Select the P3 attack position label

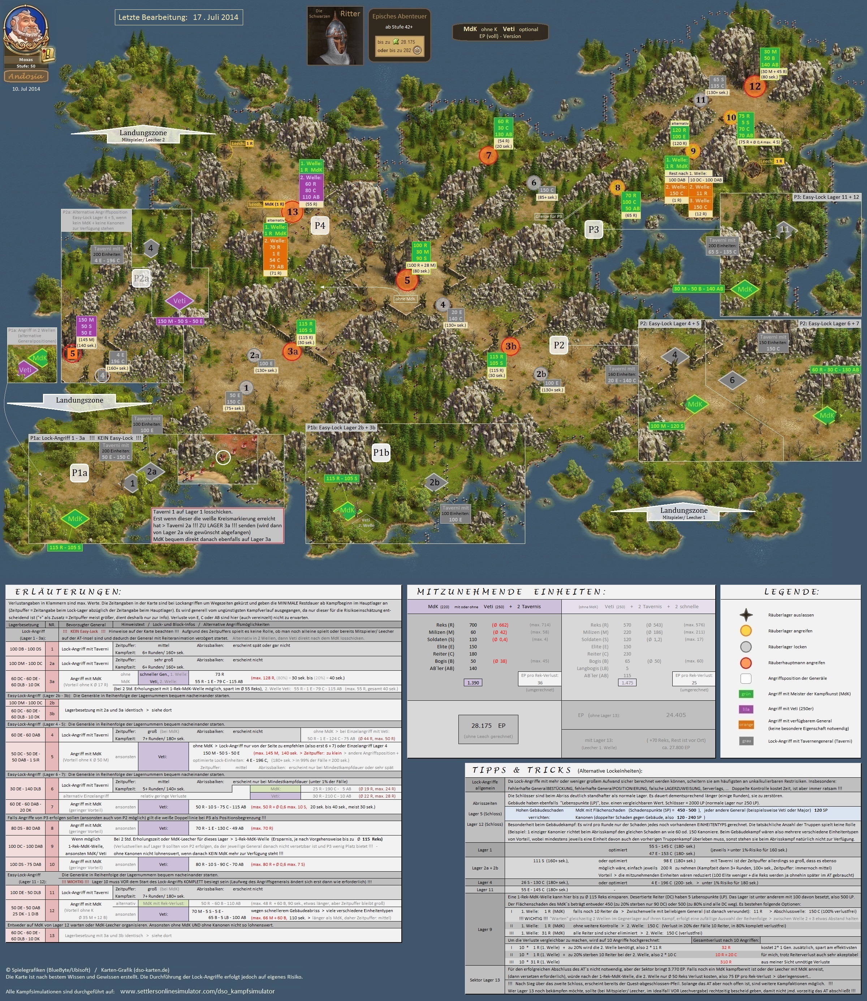point(594,229)
